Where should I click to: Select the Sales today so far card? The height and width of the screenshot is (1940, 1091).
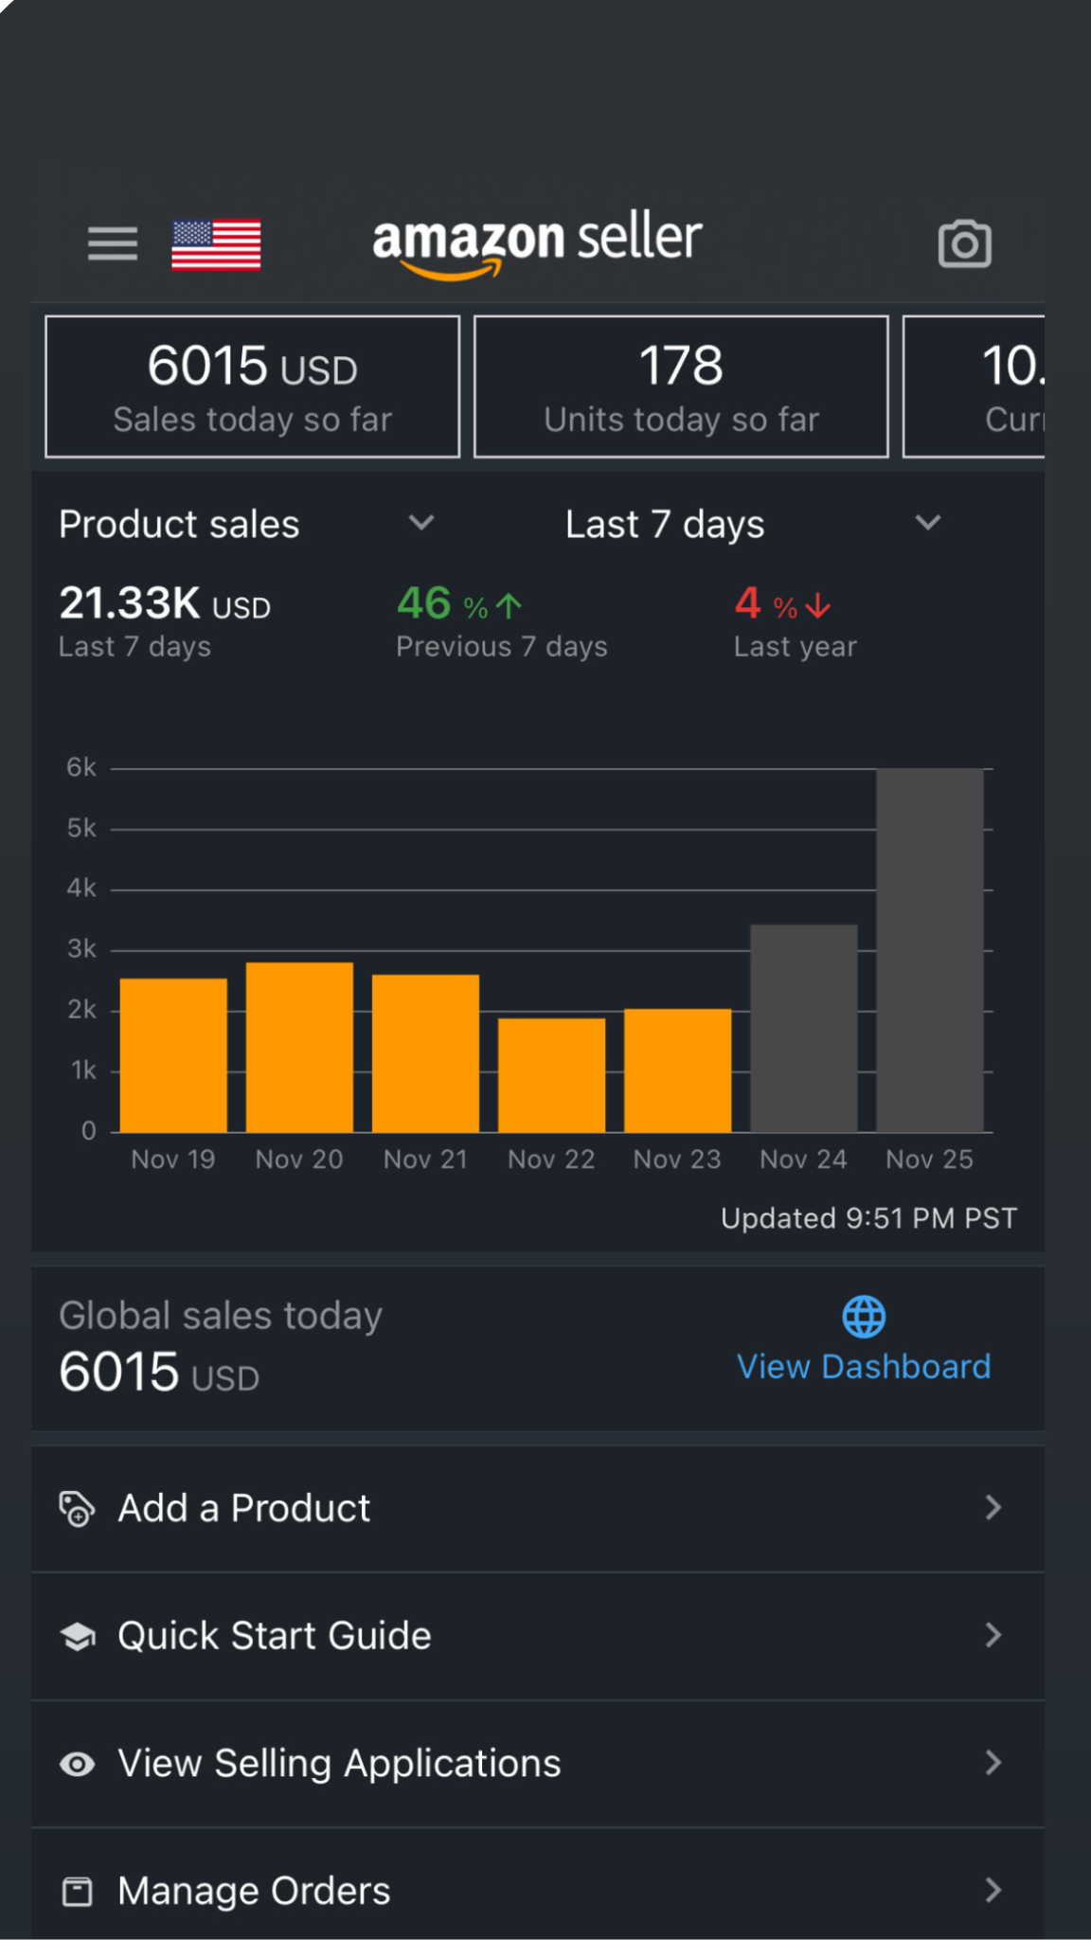(253, 386)
